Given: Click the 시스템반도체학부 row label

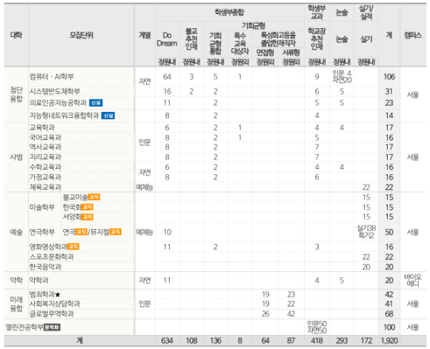Looking at the screenshot, I should tap(55, 91).
